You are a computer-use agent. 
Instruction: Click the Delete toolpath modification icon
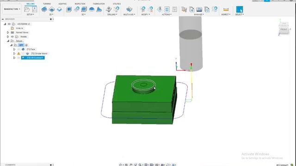coord(151,9)
